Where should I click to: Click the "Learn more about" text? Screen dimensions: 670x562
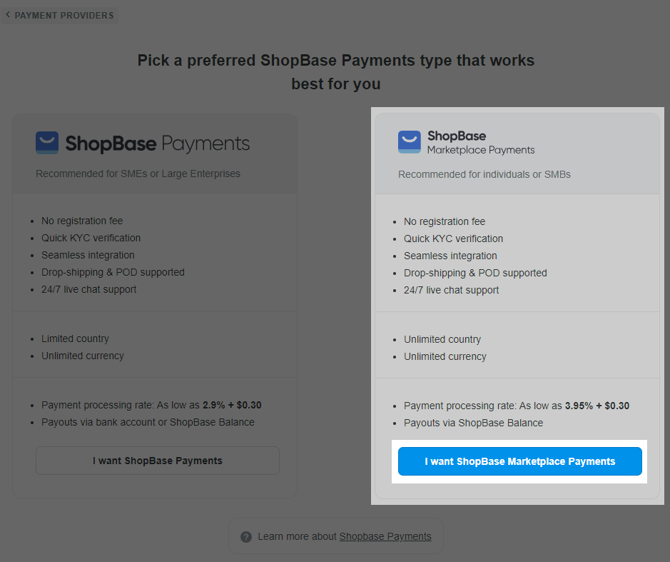(x=297, y=536)
